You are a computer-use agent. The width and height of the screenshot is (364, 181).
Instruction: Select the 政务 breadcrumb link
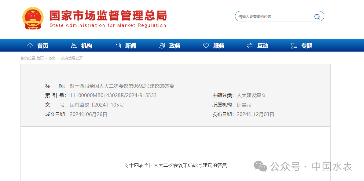(52, 58)
